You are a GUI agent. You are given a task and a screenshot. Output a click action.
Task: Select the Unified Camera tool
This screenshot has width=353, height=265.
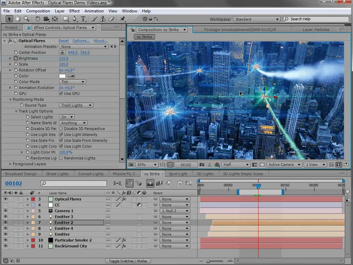pos(46,19)
